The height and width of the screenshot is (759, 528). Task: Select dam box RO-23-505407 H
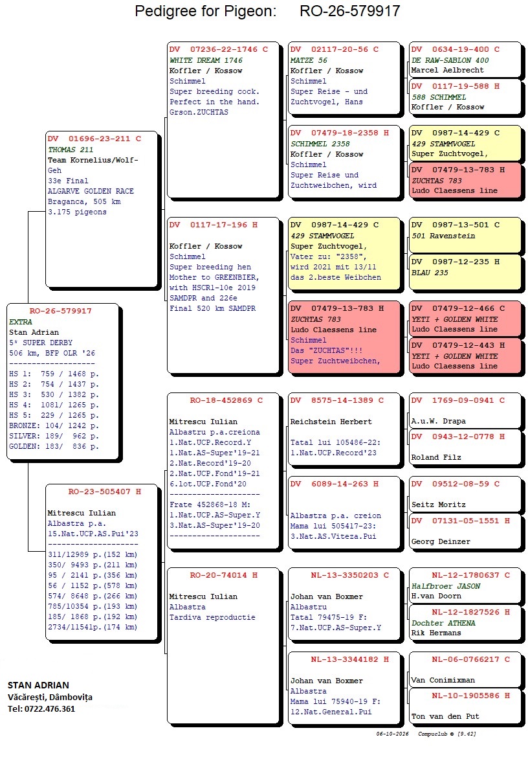[102, 561]
